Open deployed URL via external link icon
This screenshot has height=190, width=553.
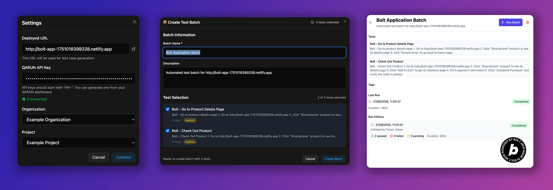(134, 49)
